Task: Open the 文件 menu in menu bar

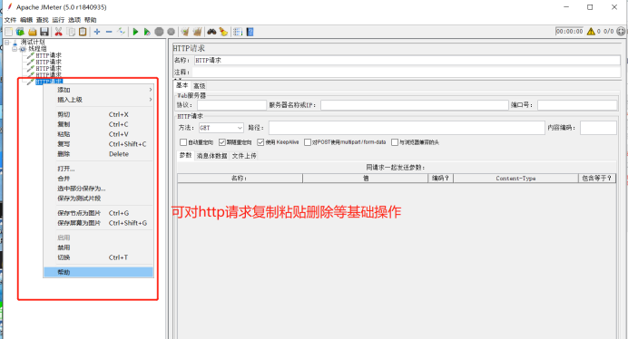Action: (10, 20)
